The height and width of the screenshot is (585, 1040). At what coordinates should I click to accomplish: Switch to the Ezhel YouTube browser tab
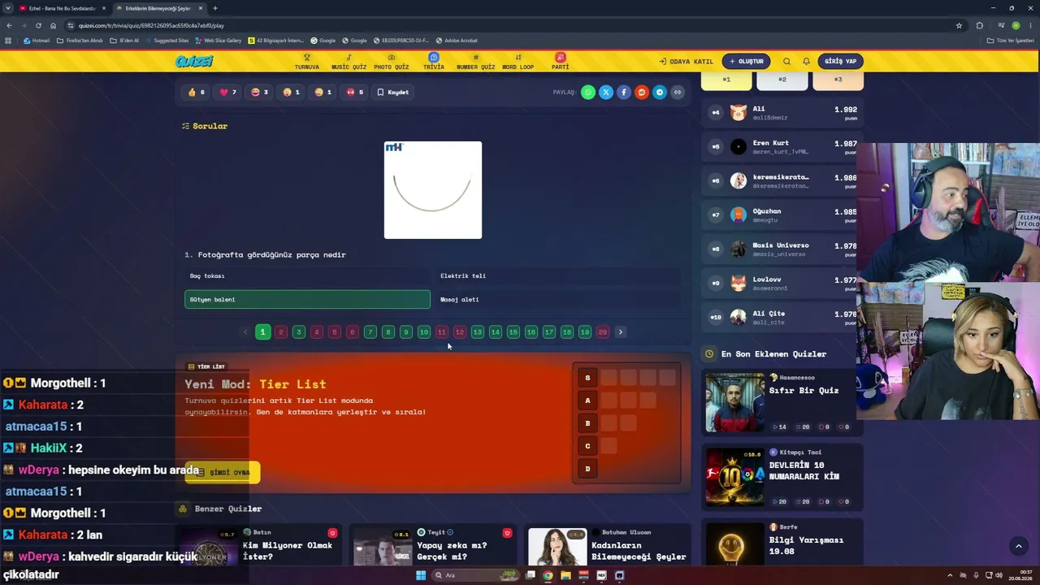click(x=62, y=8)
